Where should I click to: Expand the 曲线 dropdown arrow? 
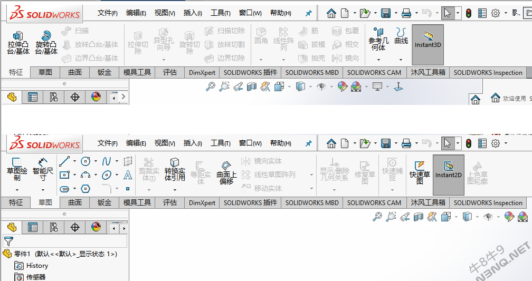pos(401,60)
